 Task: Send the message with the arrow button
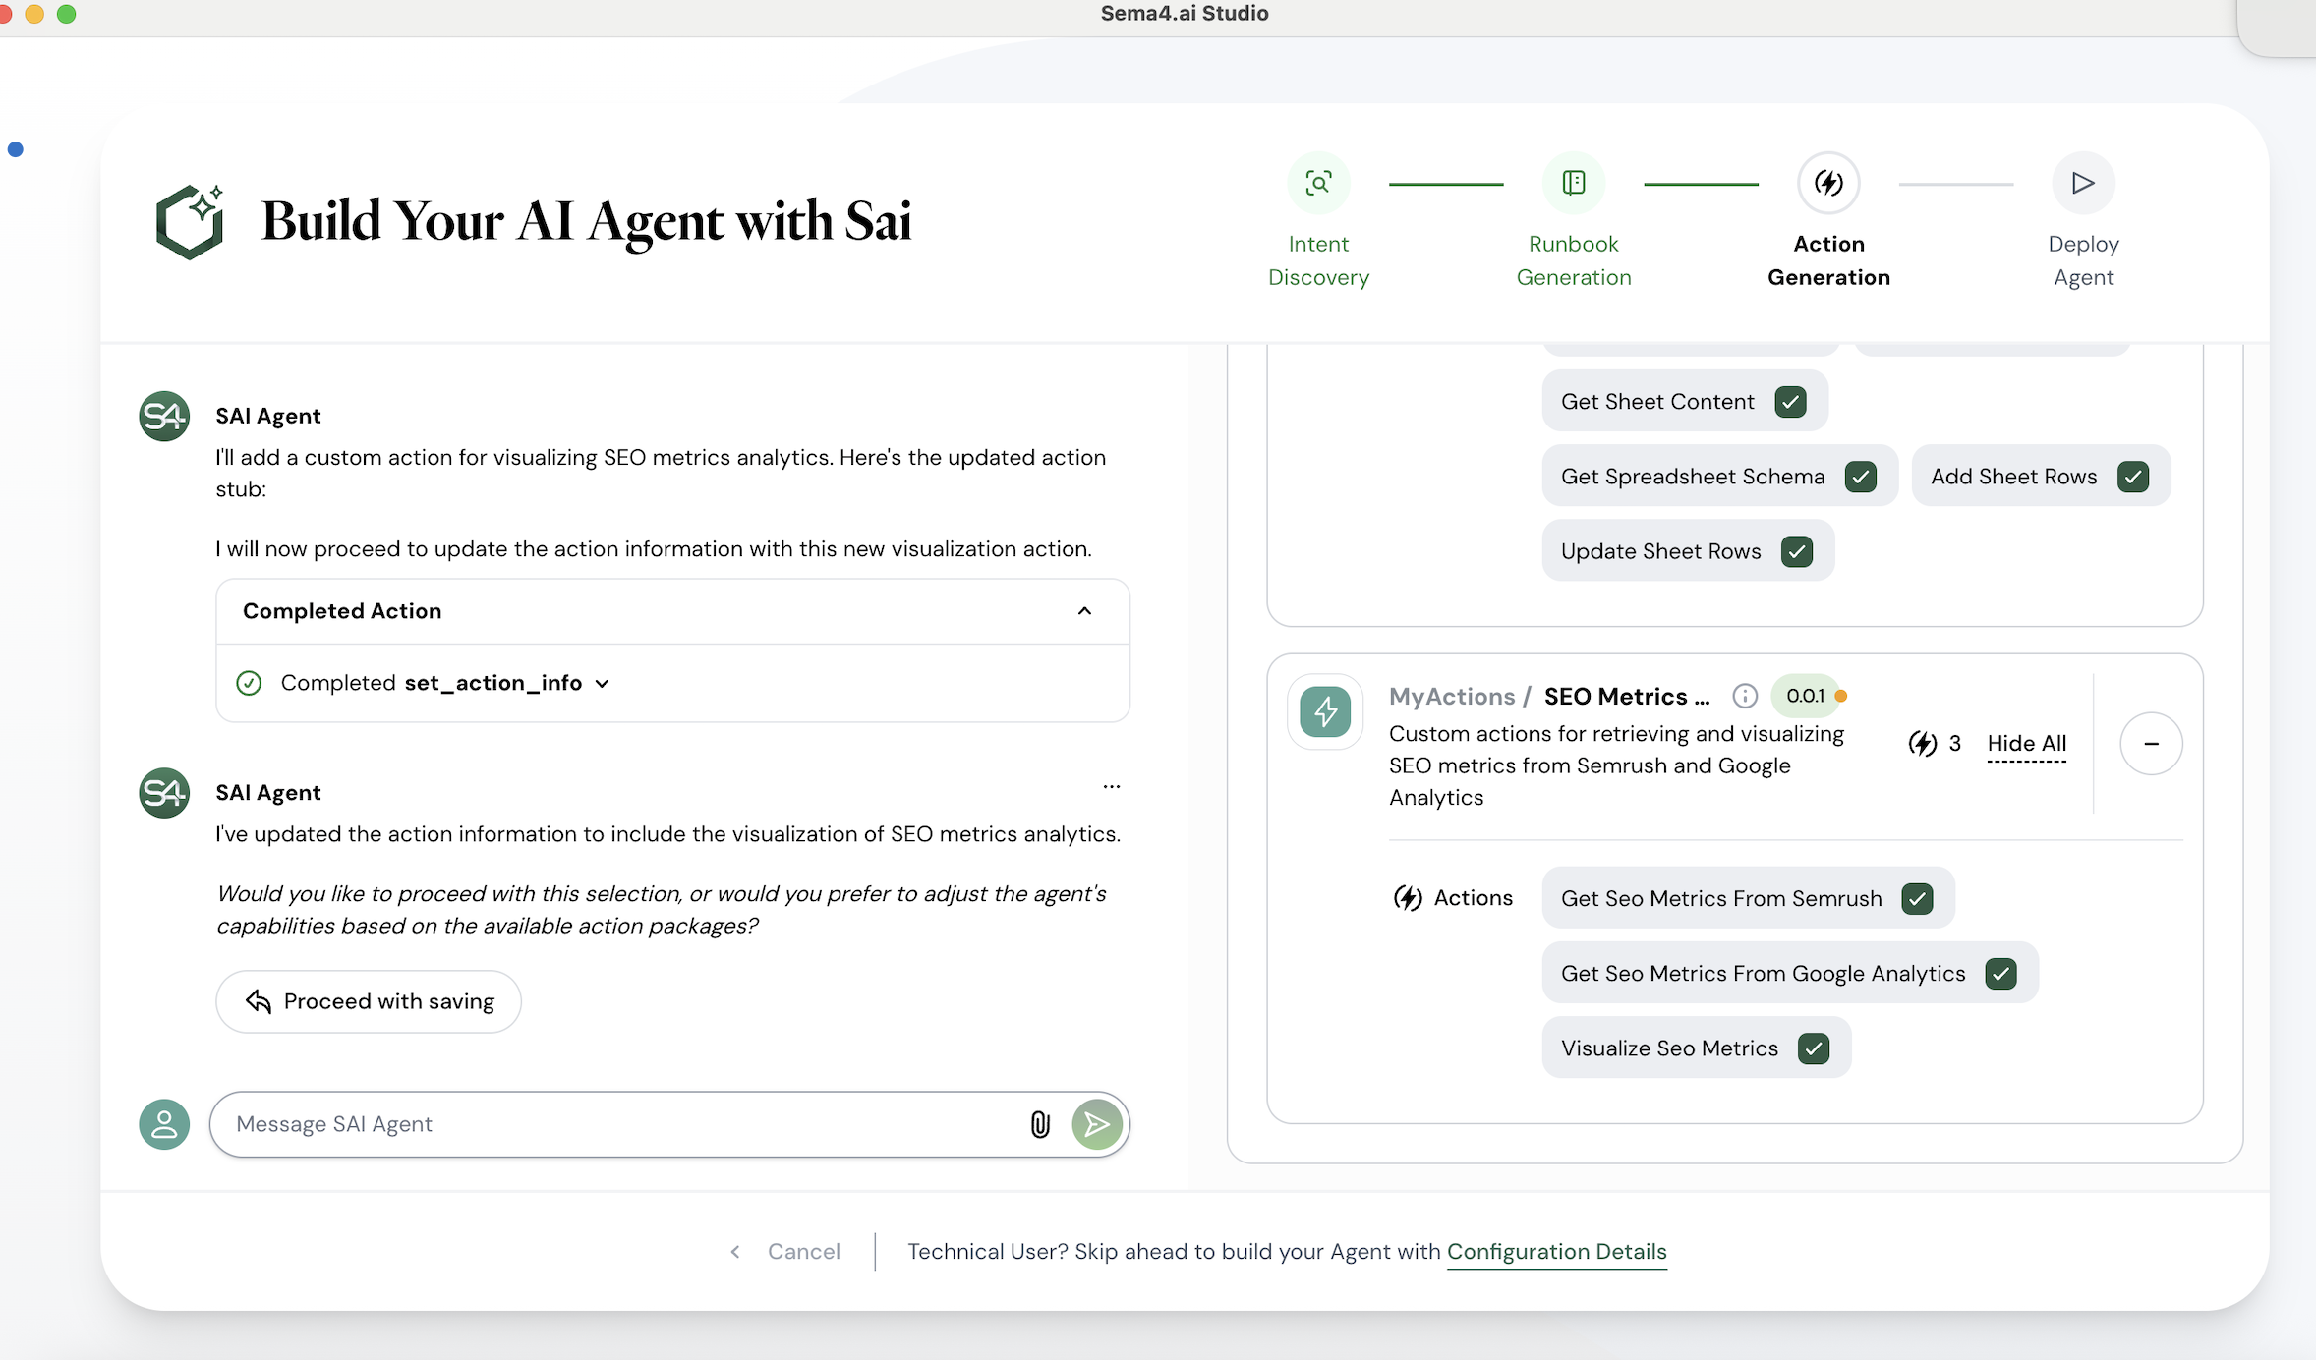pyautogui.click(x=1097, y=1124)
